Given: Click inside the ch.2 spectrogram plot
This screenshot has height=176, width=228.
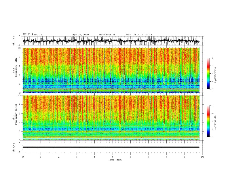Looking at the screenshot, I should (111, 118).
